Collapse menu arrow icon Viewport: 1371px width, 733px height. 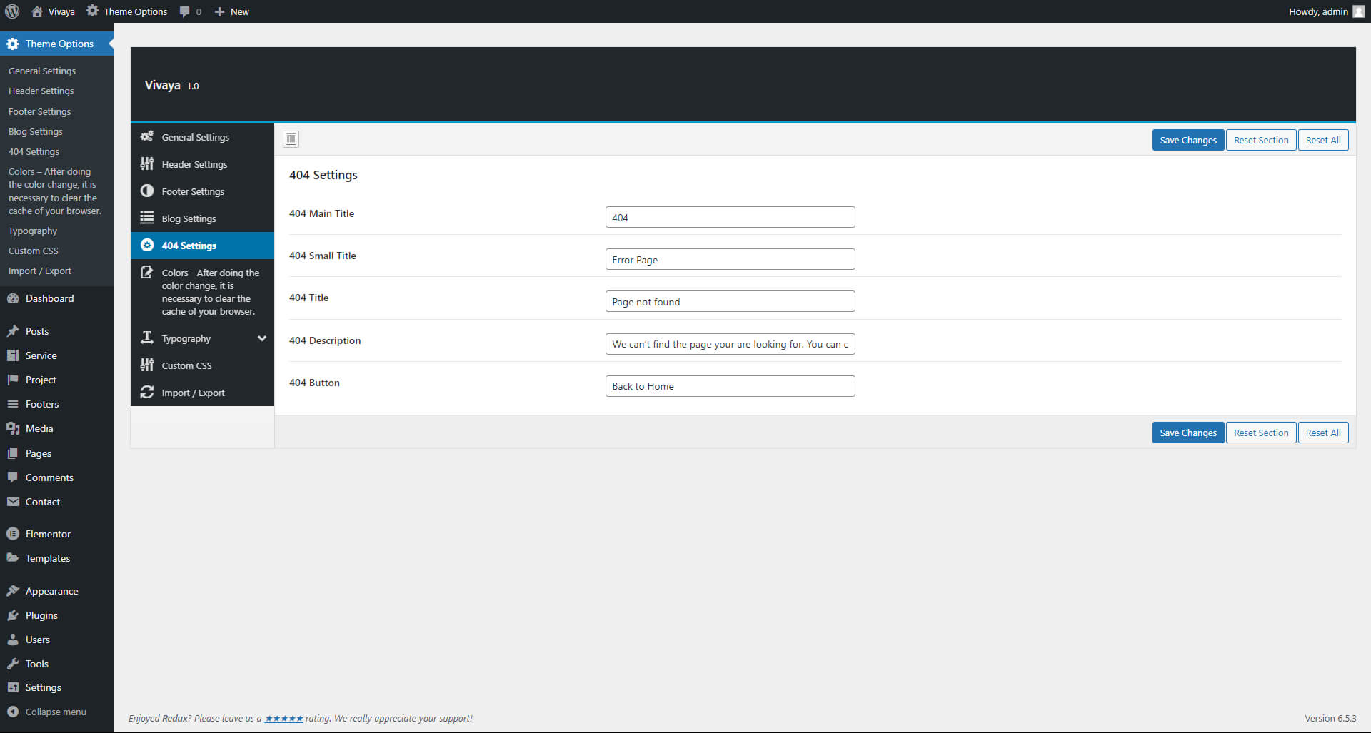(x=13, y=712)
